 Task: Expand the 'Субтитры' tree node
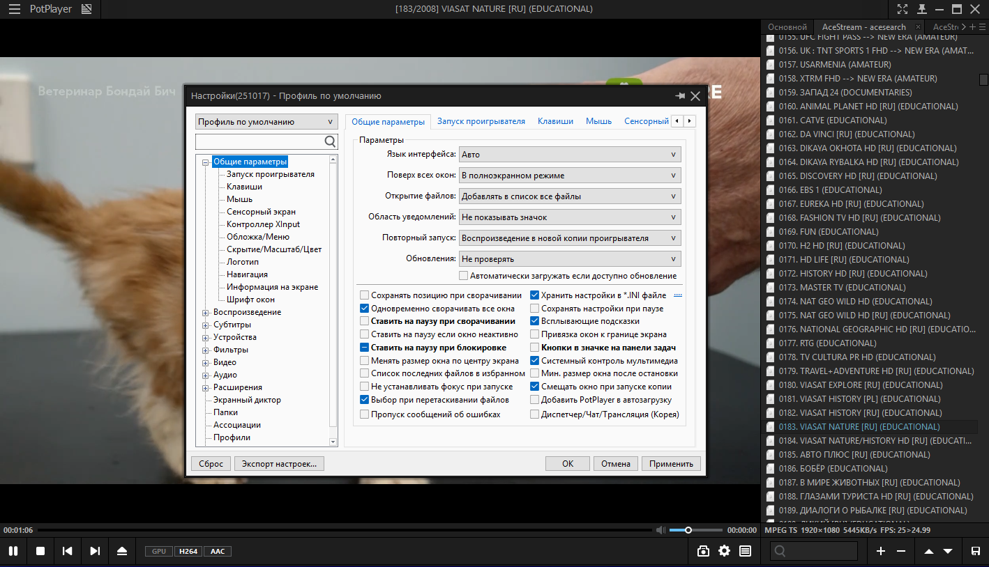tap(206, 325)
